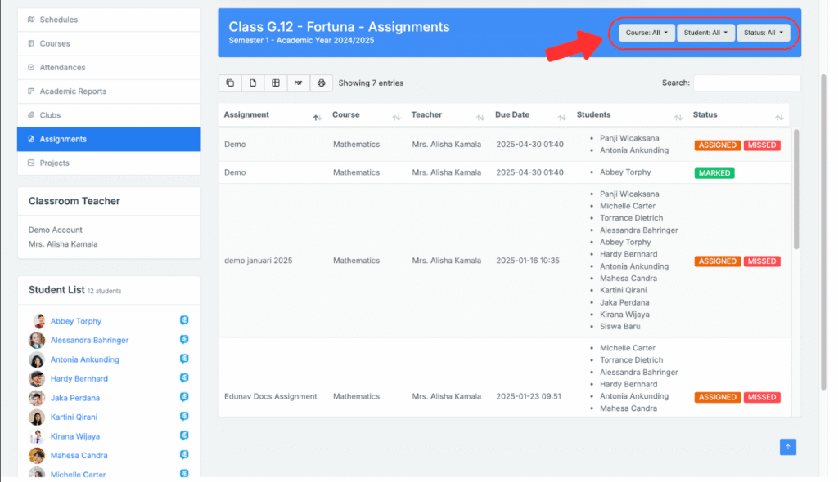This screenshot has width=838, height=482.
Task: Click the copy table icon button
Action: click(x=230, y=83)
